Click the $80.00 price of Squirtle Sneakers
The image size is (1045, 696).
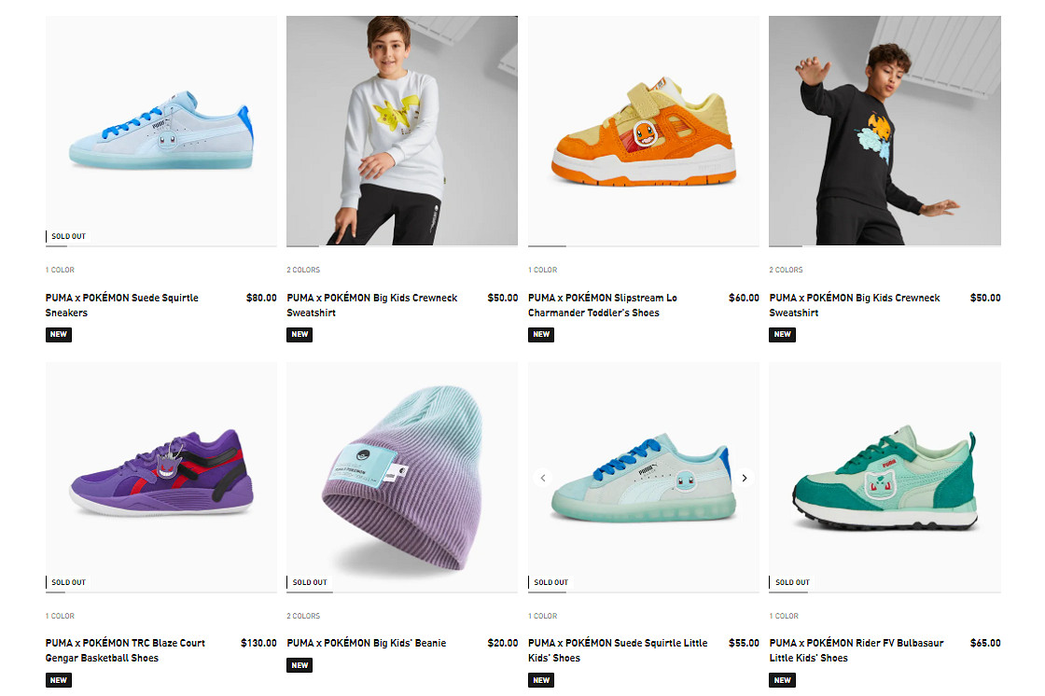(x=261, y=298)
